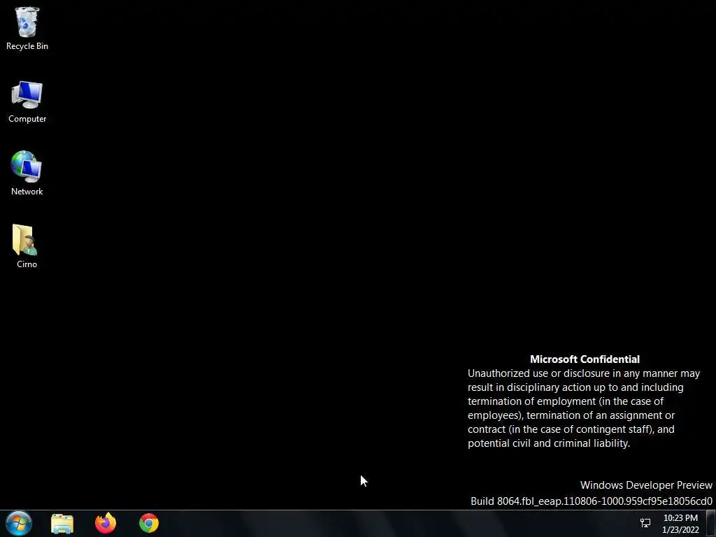Launch Firefox from the taskbar
This screenshot has height=537, width=716.
click(106, 523)
